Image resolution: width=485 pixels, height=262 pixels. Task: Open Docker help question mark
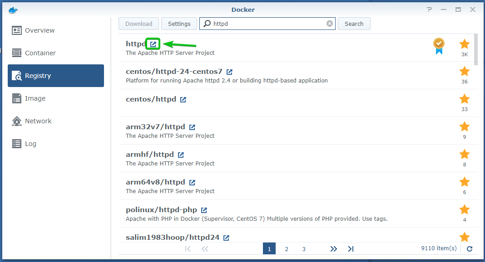pyautogui.click(x=429, y=10)
